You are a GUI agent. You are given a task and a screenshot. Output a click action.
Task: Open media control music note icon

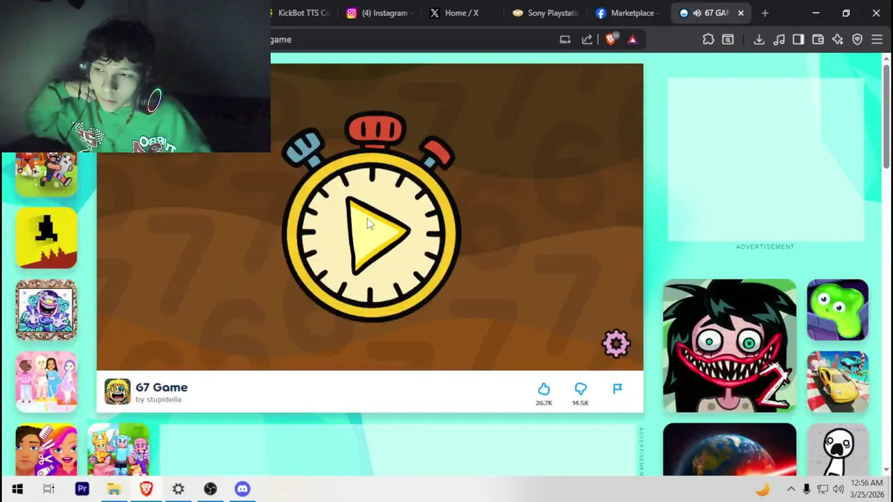point(779,40)
